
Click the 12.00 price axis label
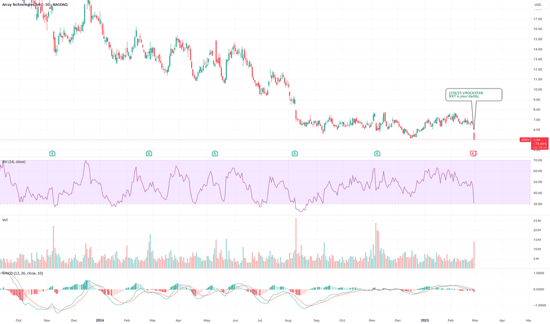click(538, 70)
